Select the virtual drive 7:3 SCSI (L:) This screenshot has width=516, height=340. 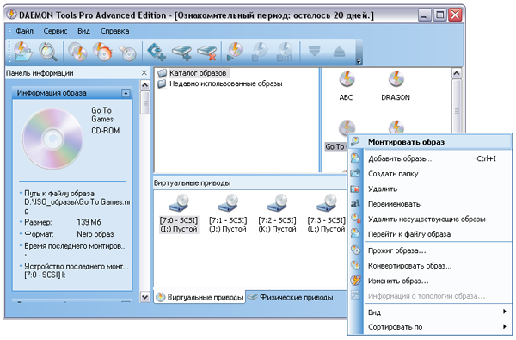[326, 213]
